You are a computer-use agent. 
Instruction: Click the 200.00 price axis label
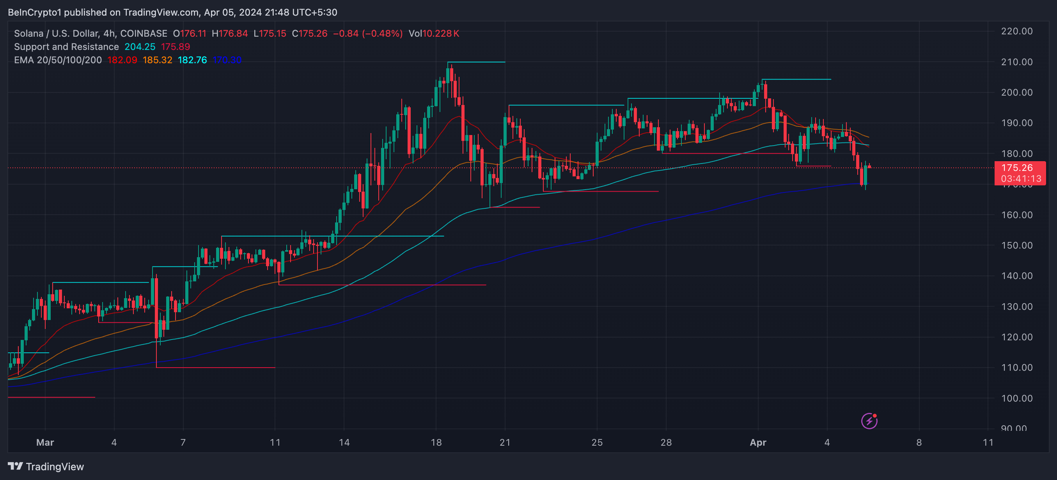1016,92
